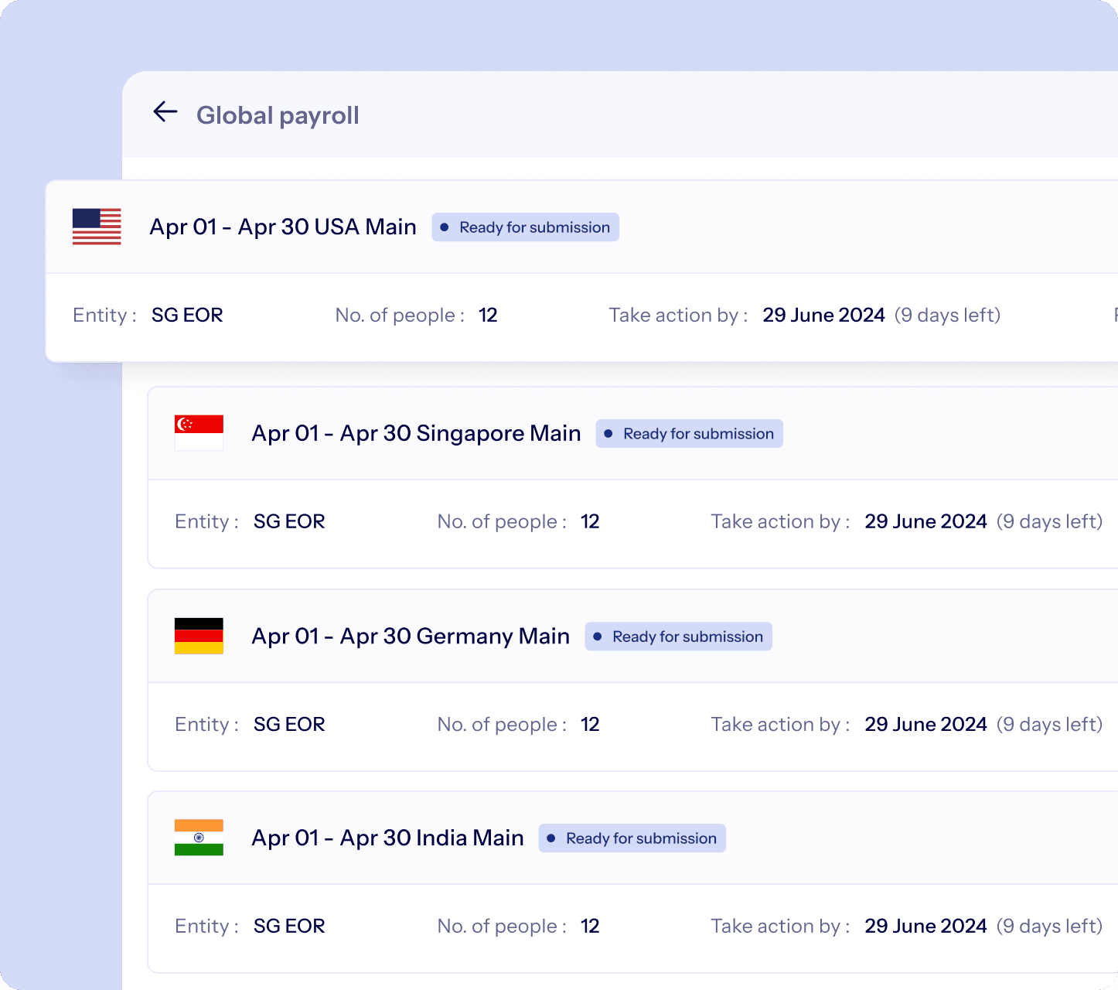Image resolution: width=1118 pixels, height=990 pixels.
Task: Click the No. of people value 12 for Germany
Action: [590, 724]
